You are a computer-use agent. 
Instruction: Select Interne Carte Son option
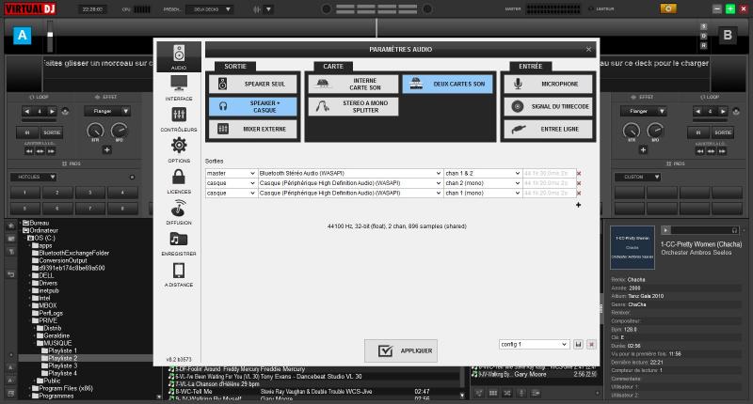tap(353, 84)
